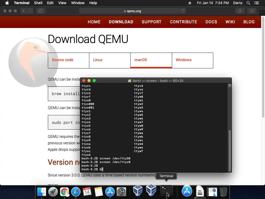Click the 'Download QEMU' heading
This screenshot has width=265, height=199.
click(x=88, y=39)
